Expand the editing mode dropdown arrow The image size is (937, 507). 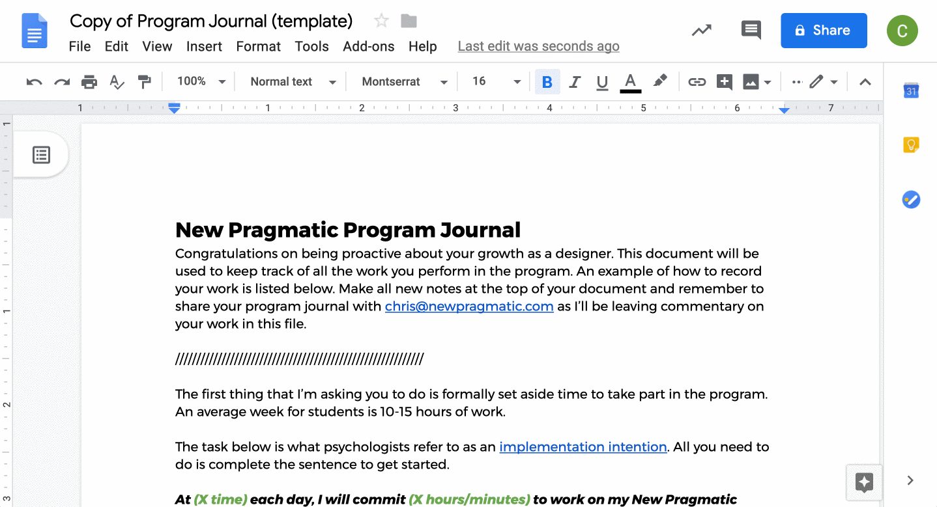point(834,82)
